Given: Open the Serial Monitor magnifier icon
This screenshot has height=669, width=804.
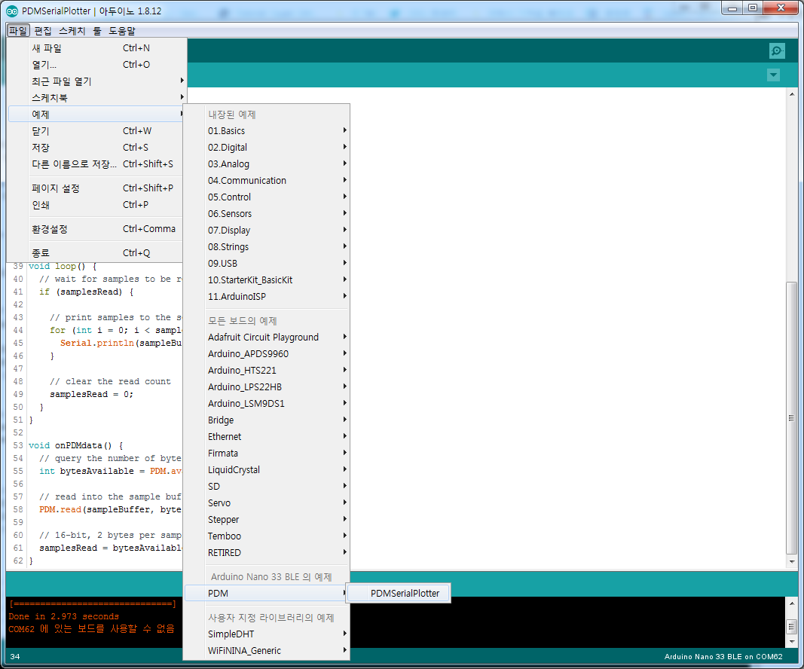Looking at the screenshot, I should tap(777, 50).
